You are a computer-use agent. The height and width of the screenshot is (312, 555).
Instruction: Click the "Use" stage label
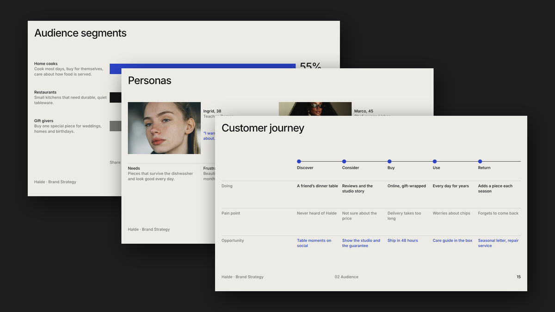point(437,168)
